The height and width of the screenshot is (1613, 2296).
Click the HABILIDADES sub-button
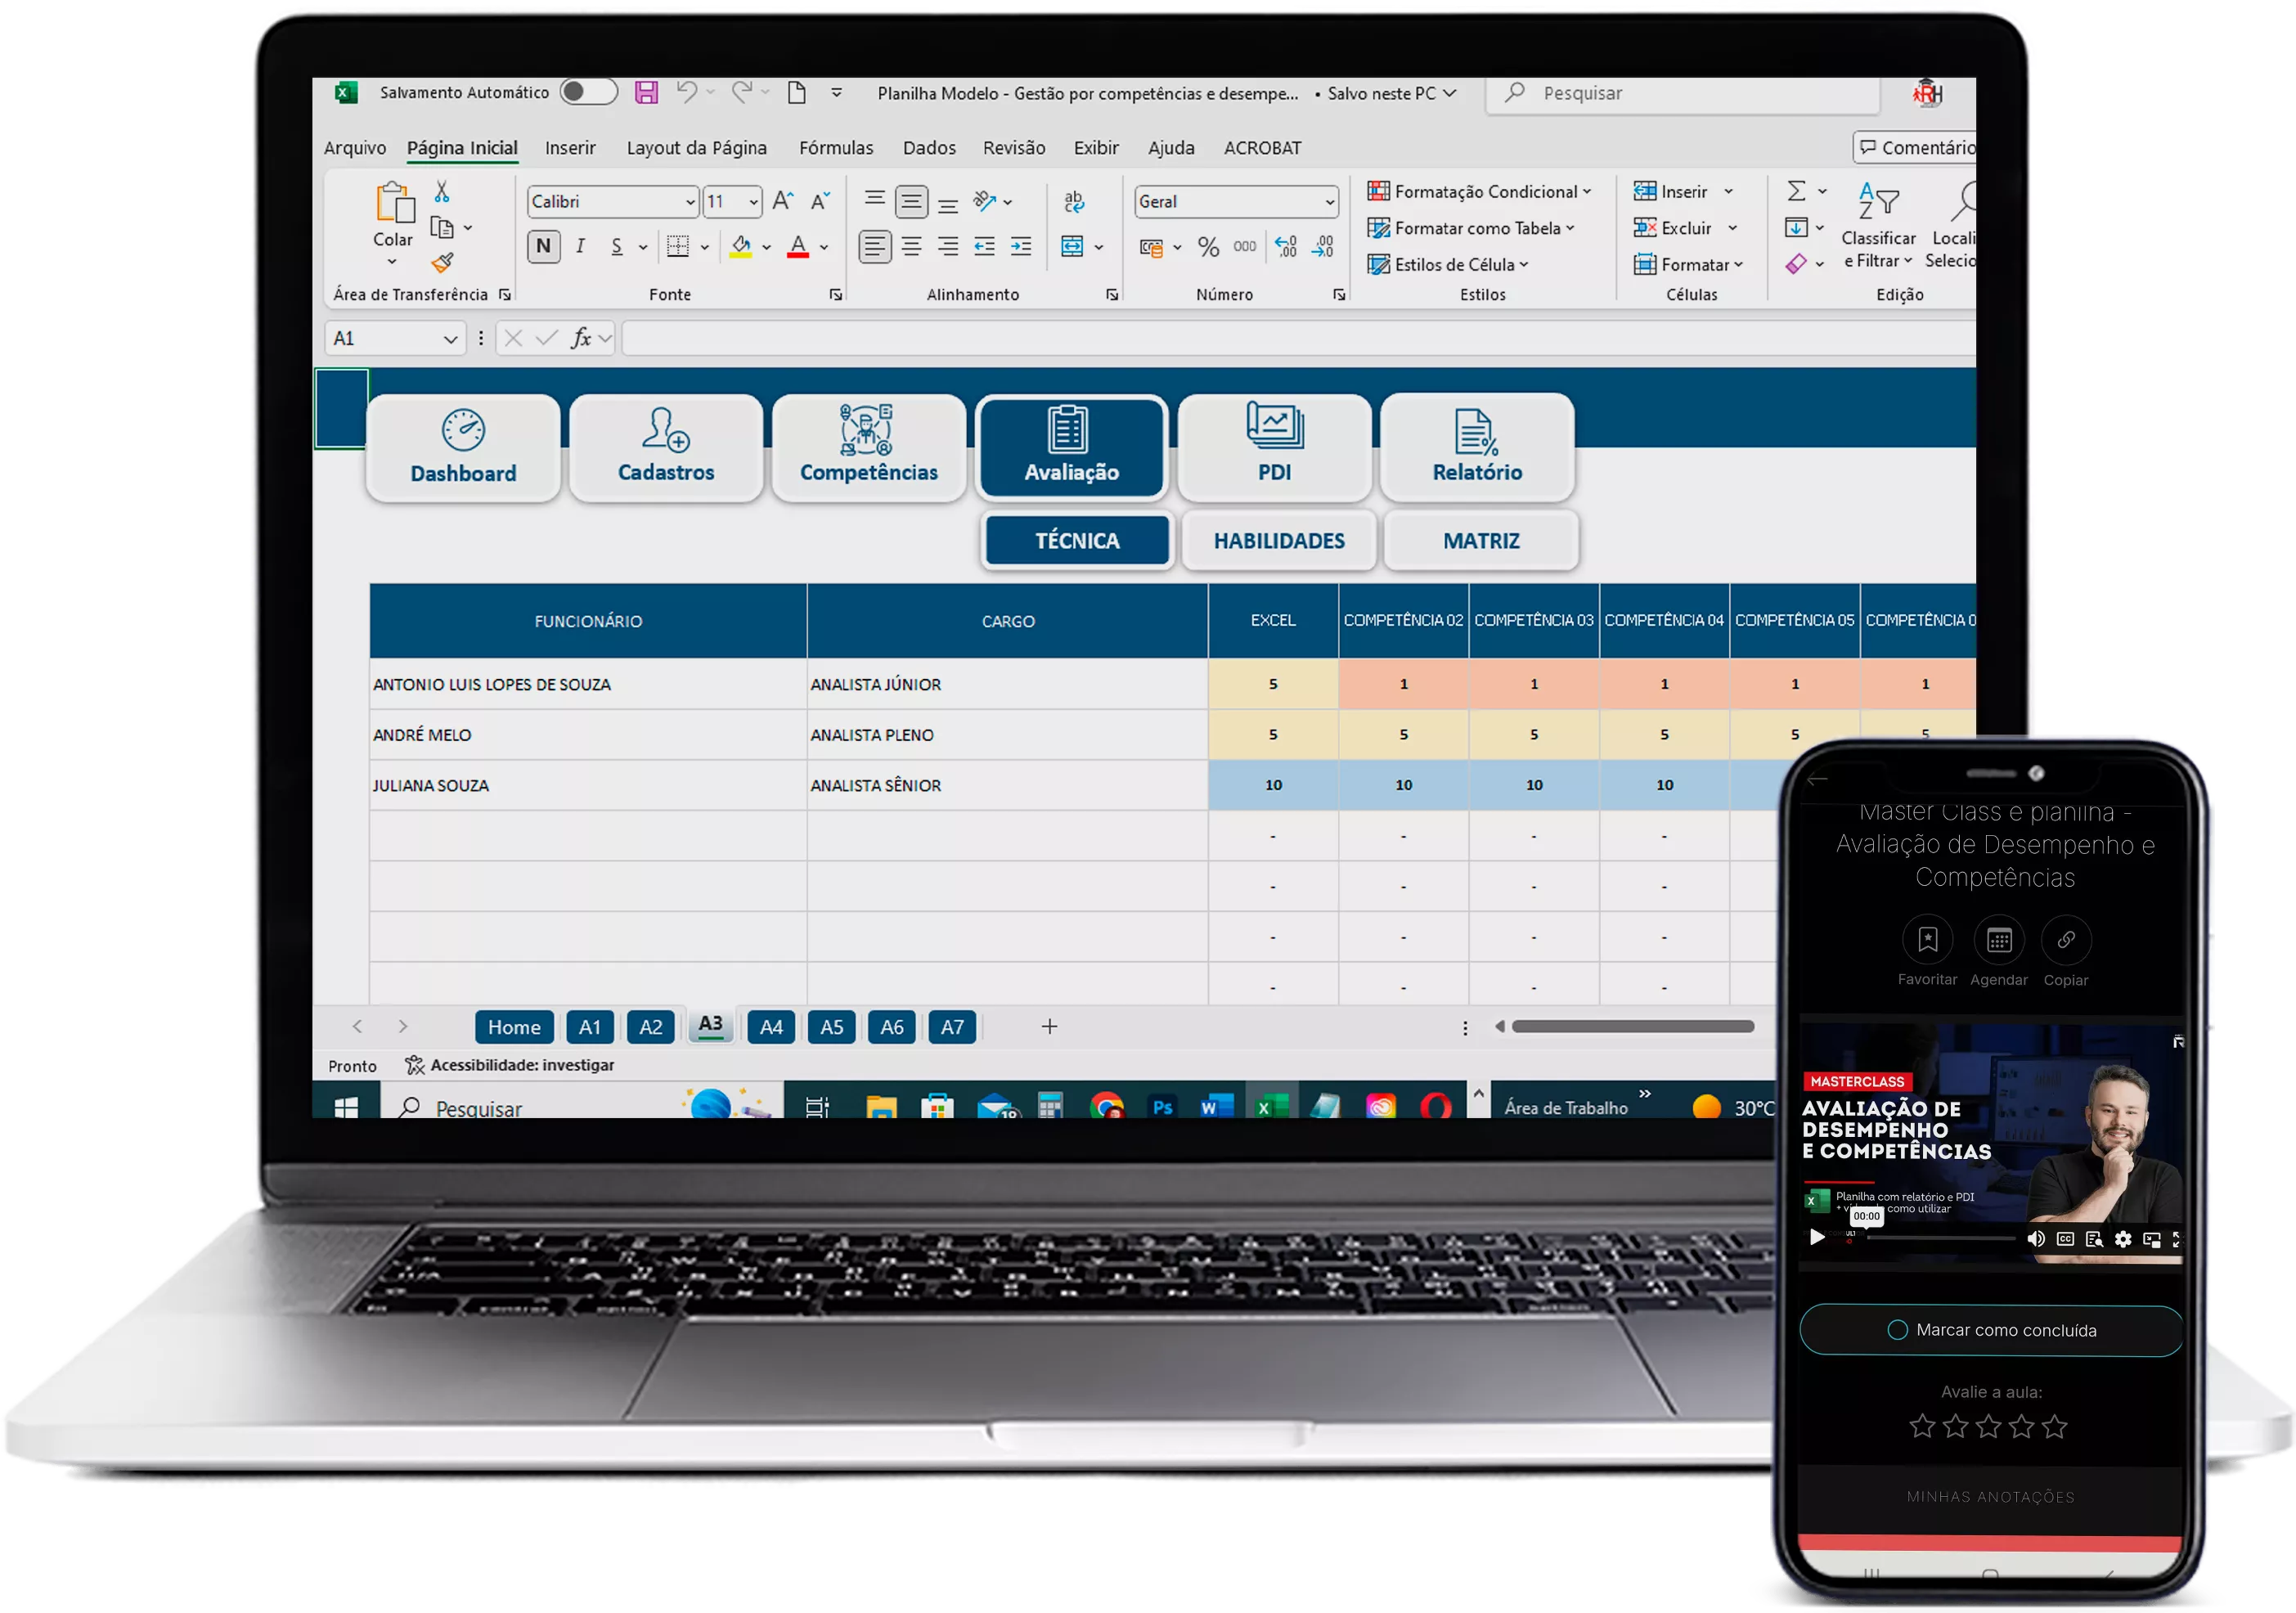tap(1279, 541)
